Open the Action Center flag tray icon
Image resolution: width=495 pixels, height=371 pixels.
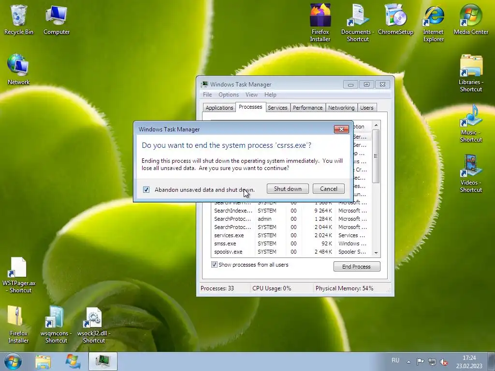click(420, 361)
